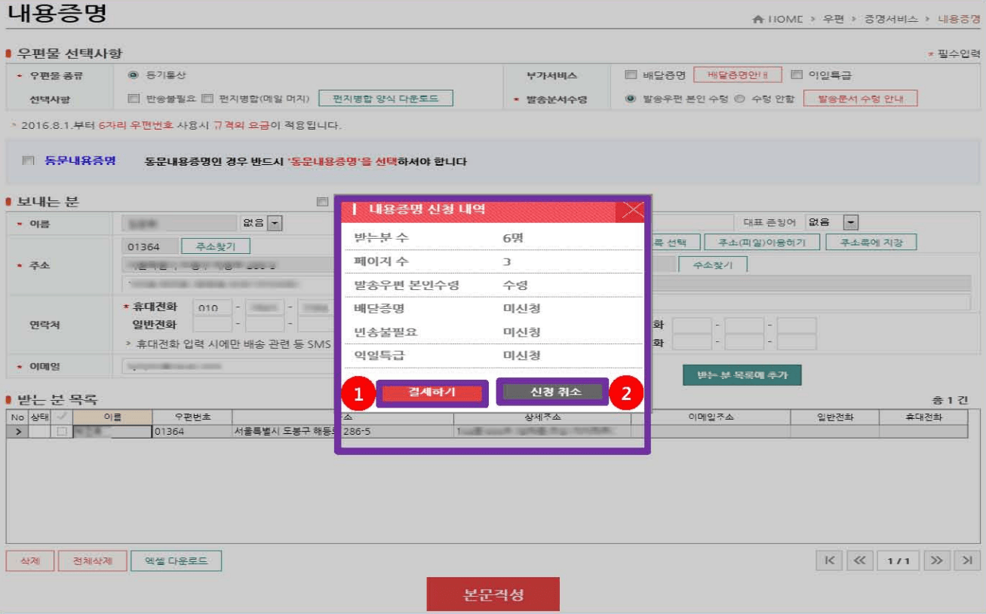Image resolution: width=986 pixels, height=614 pixels.
Task: Click the 이메일주소 column header
Action: (711, 417)
